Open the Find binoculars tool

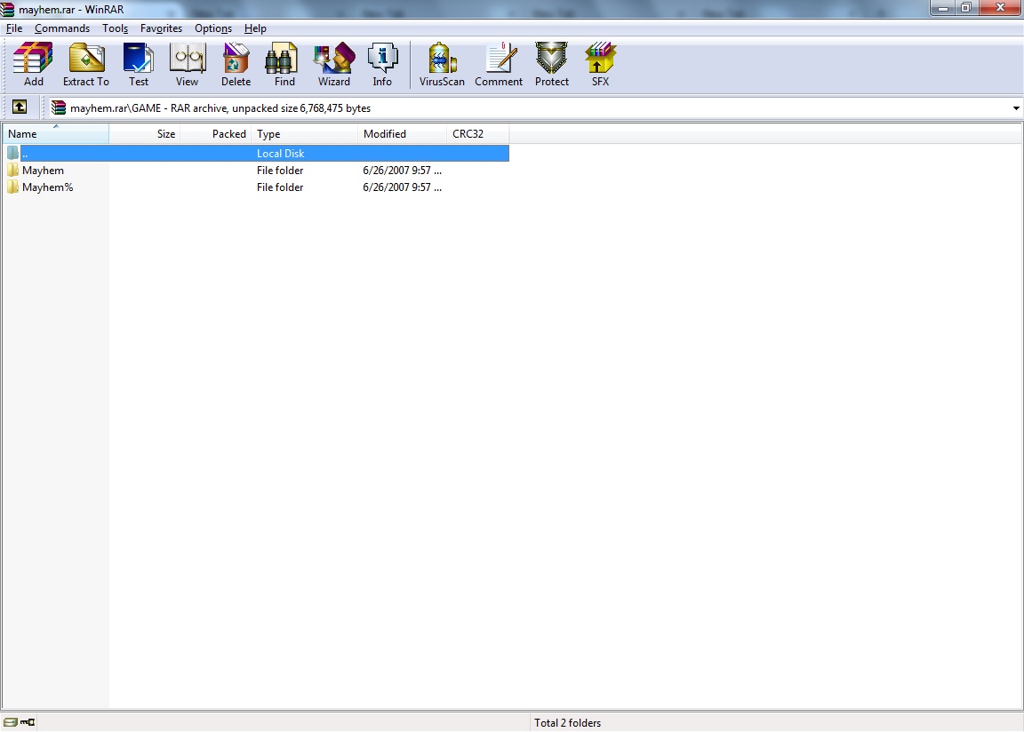point(284,65)
